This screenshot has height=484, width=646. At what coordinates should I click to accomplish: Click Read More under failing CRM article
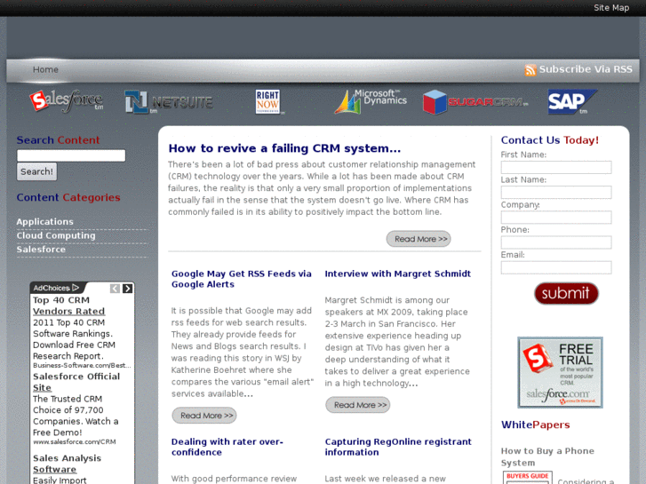pyautogui.click(x=419, y=239)
